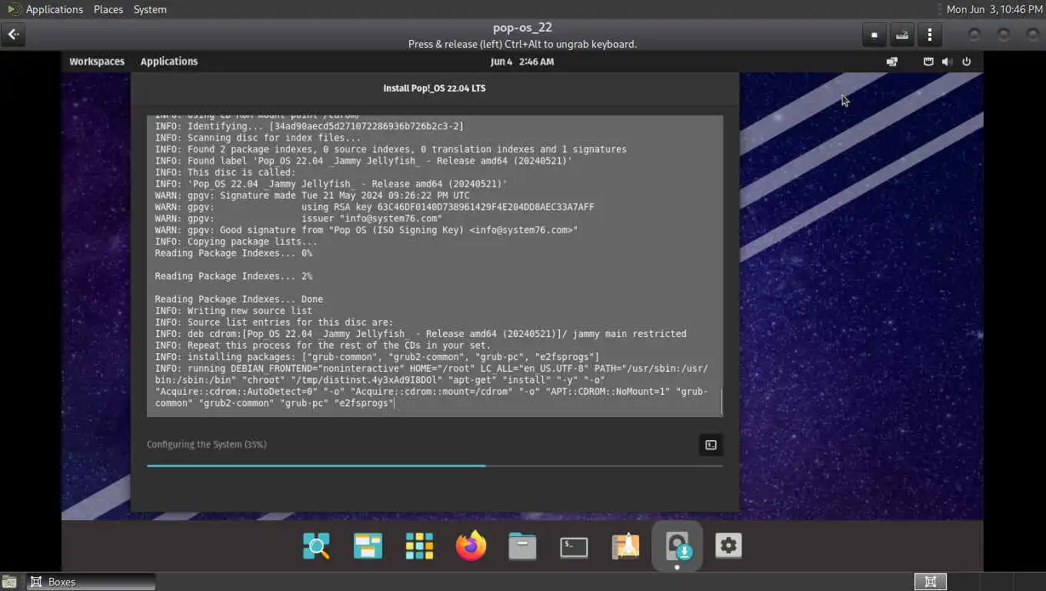Image resolution: width=1046 pixels, height=591 pixels.
Task: Click the square stop button in Boxes header
Action: pyautogui.click(x=874, y=35)
